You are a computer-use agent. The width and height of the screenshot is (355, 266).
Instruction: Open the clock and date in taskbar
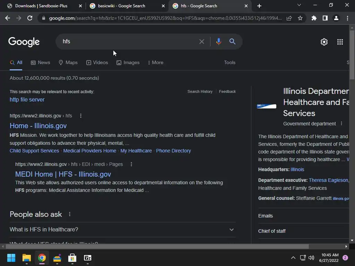click(x=329, y=258)
